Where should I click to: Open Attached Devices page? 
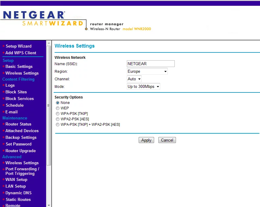click(22, 131)
